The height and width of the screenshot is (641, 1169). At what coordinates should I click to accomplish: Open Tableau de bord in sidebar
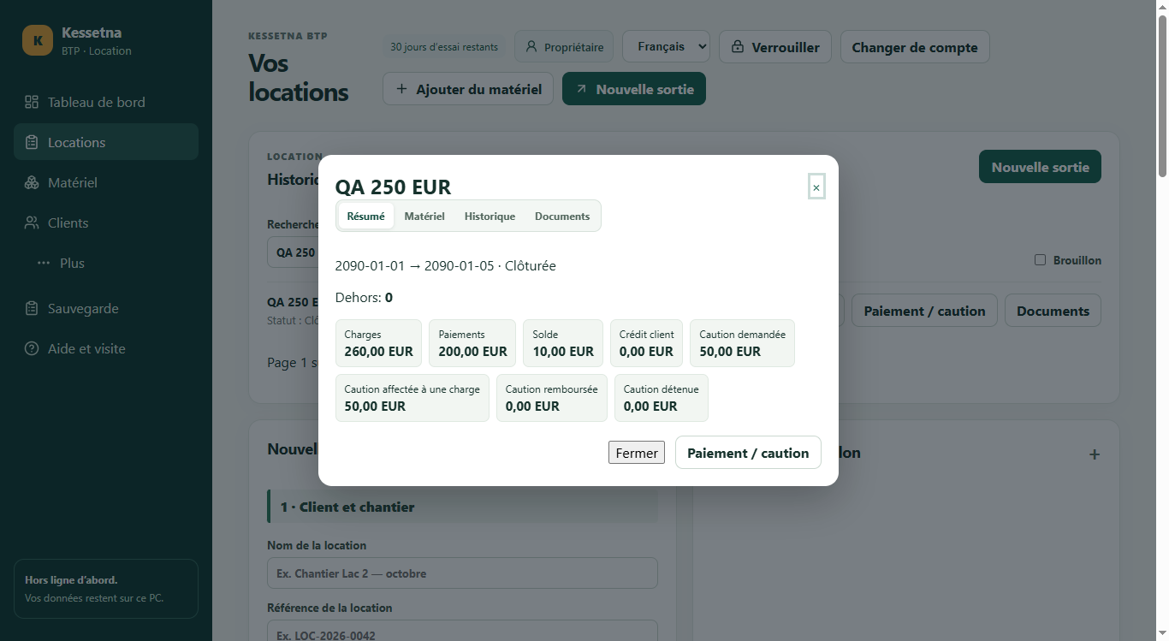click(x=106, y=102)
